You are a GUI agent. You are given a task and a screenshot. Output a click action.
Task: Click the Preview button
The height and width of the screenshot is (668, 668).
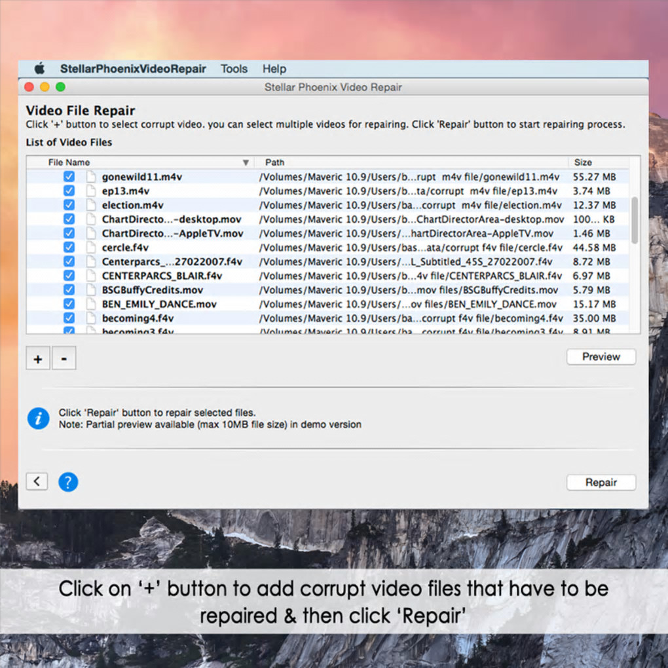[x=601, y=356]
